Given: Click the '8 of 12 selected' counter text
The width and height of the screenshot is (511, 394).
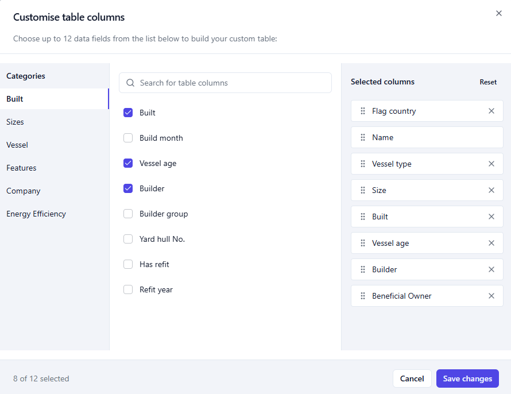Looking at the screenshot, I should 41,378.
